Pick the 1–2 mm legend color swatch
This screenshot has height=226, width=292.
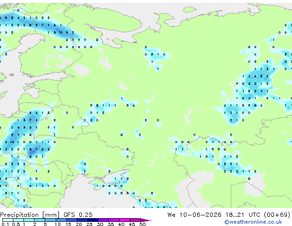29,220
